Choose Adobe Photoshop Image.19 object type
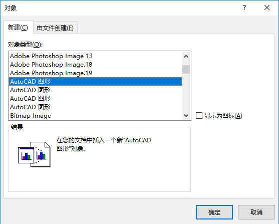Screen dimensions: 279x224 tap(95, 73)
